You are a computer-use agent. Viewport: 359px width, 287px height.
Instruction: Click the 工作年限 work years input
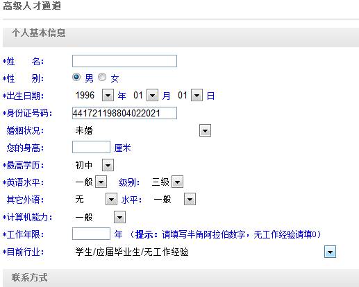pyautogui.click(x=91, y=234)
